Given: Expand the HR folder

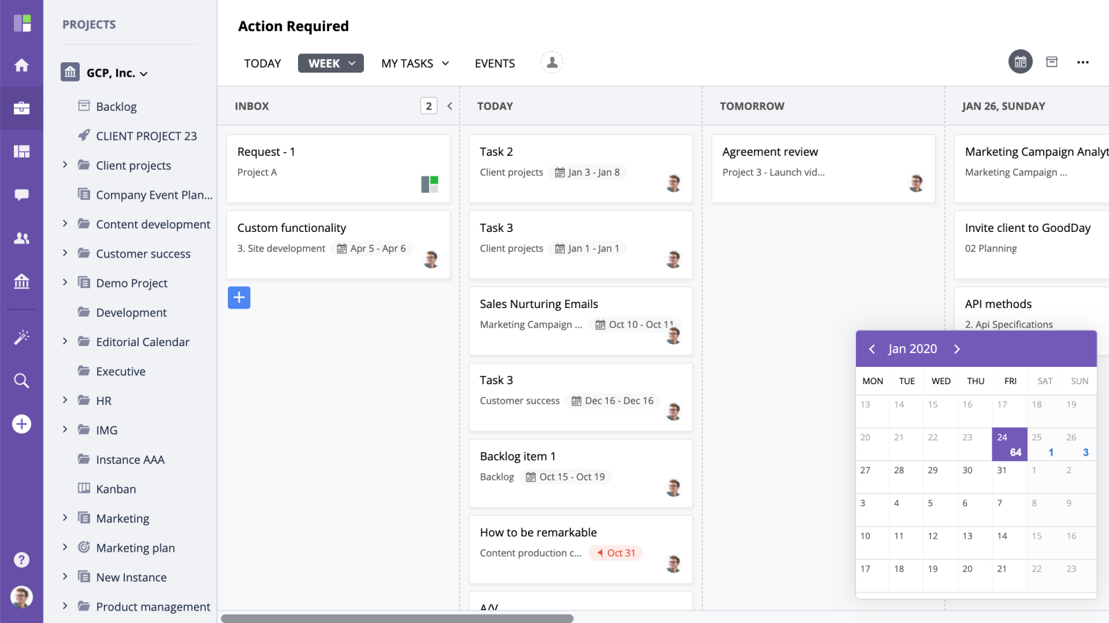Looking at the screenshot, I should point(65,400).
